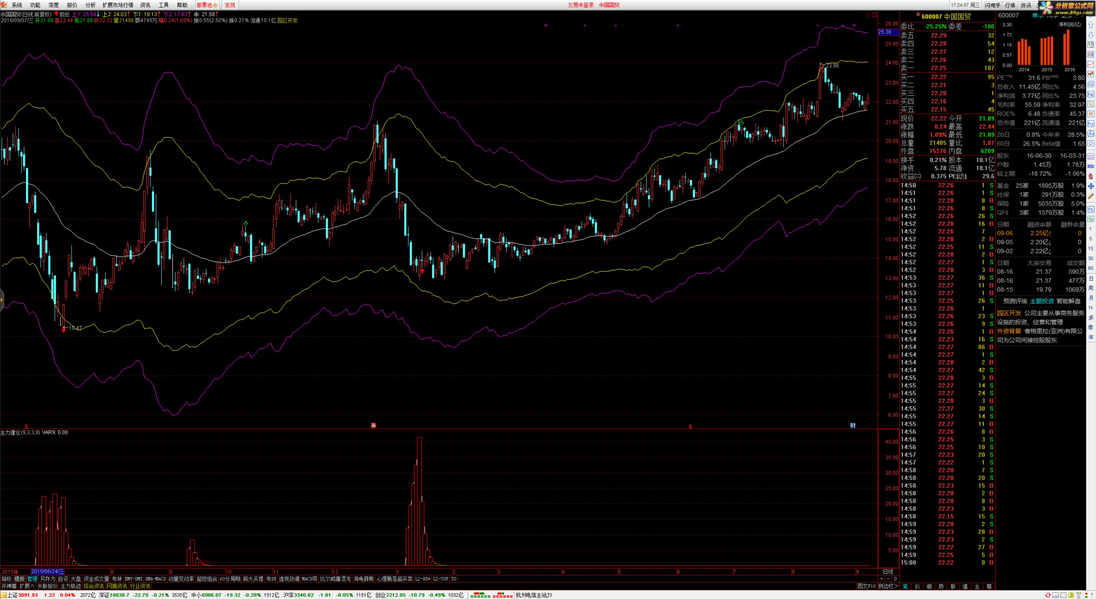Open the 智能解盘 link
The width and height of the screenshot is (1096, 599).
[1068, 301]
